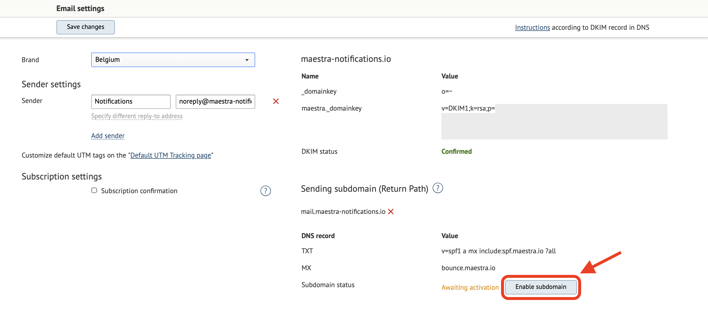Click 'Specify different reply-to address' link
The width and height of the screenshot is (708, 321).
[137, 116]
